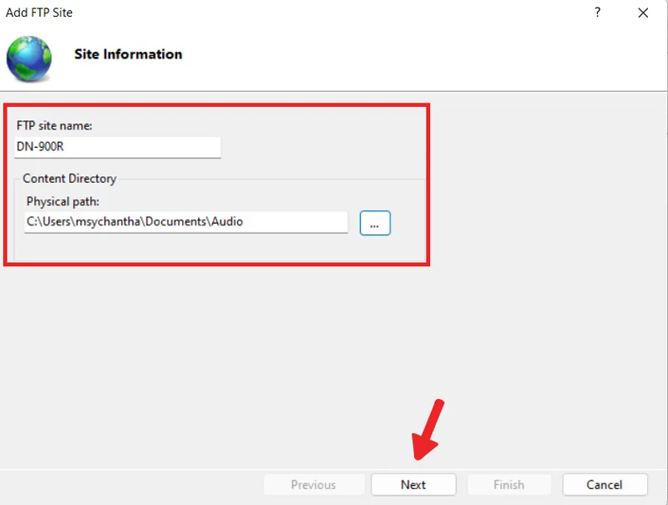Viewport: 668px width, 505px height.
Task: Click the Cancel button
Action: (x=605, y=485)
